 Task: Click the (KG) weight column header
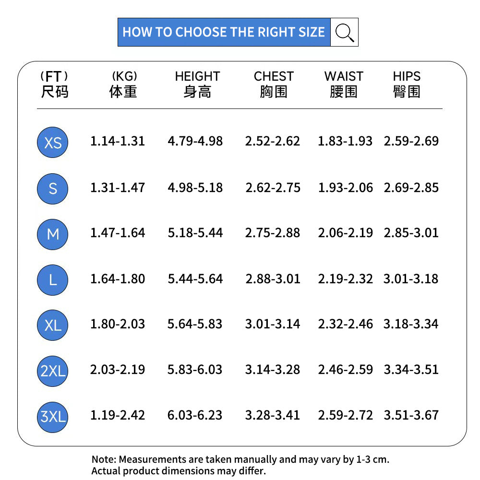[x=123, y=84]
